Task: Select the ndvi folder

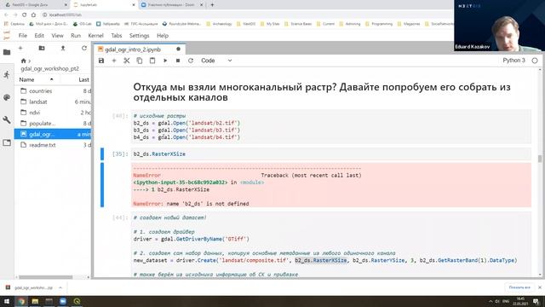Action: tap(53, 113)
